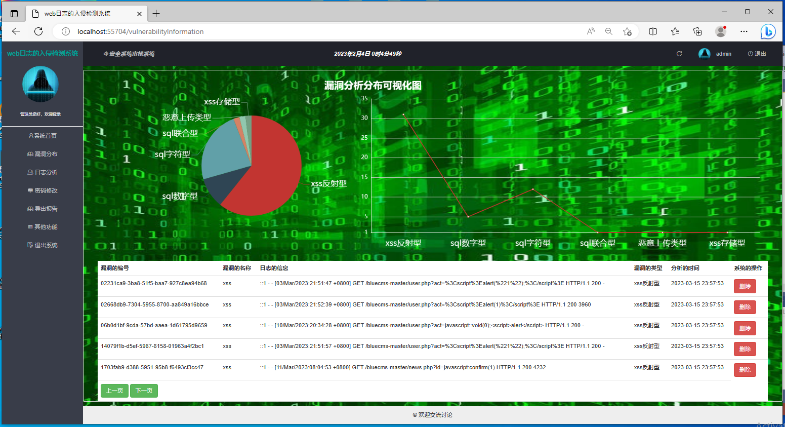View site information icon in address bar
The image size is (785, 427).
[66, 31]
